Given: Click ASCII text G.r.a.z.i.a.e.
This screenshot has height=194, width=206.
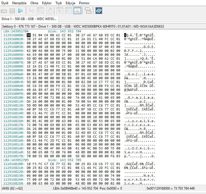Looking at the screenshot, I should click(142, 98).
